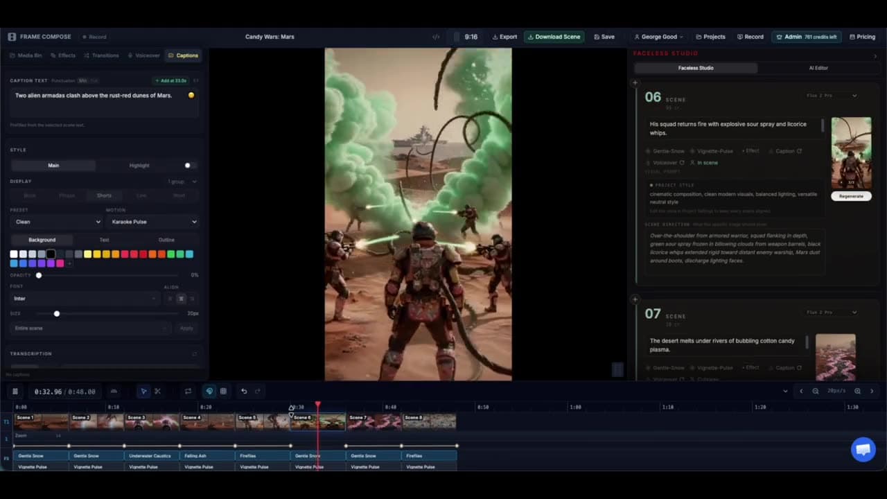Select Phrase display mode
The height and width of the screenshot is (499, 887).
[67, 195]
